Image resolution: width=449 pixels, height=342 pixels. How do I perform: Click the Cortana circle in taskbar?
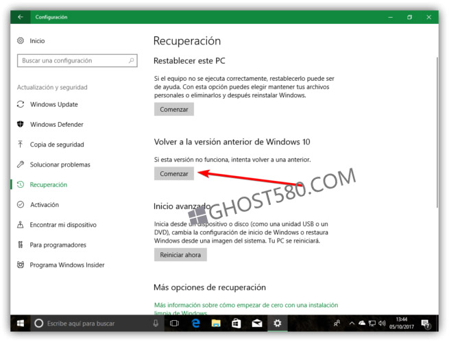point(38,323)
